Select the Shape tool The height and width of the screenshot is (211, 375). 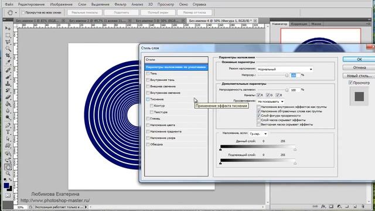coord(8,145)
